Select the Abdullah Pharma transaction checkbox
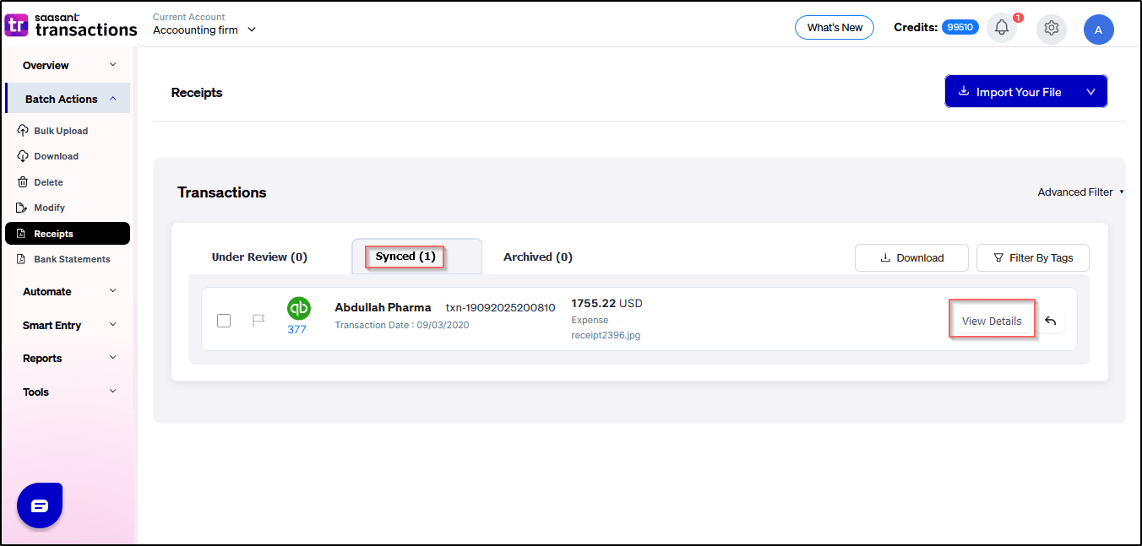1142x546 pixels. [x=224, y=321]
